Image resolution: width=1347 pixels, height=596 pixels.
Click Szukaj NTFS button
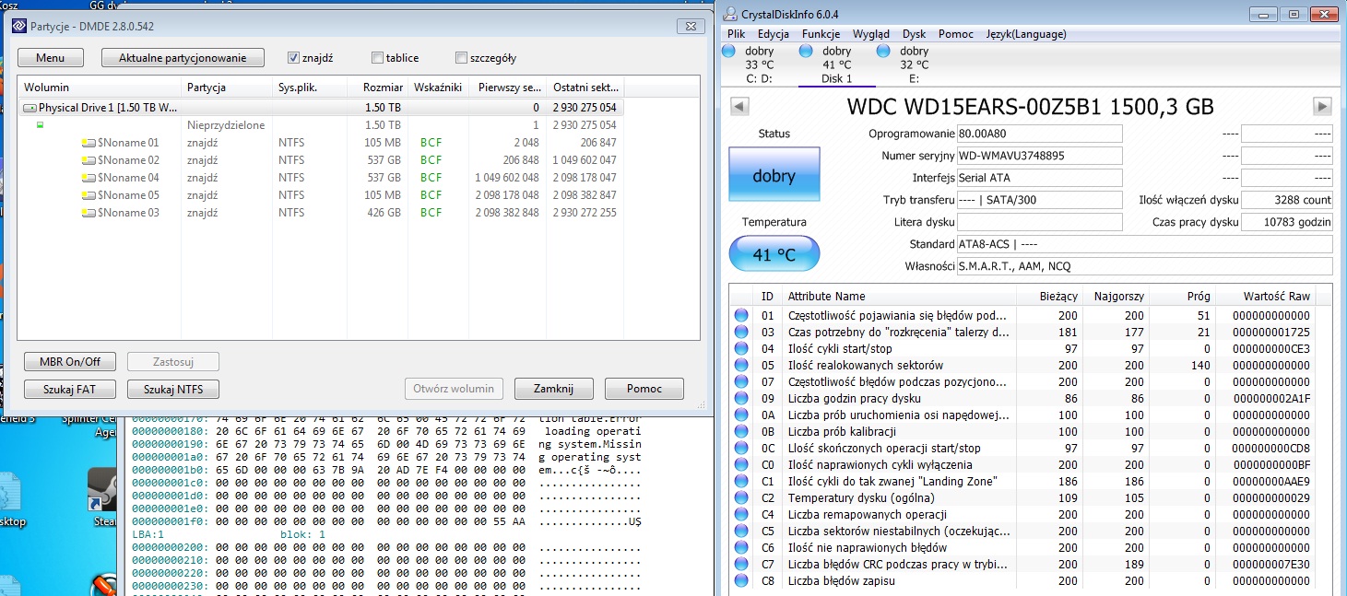[x=173, y=389]
